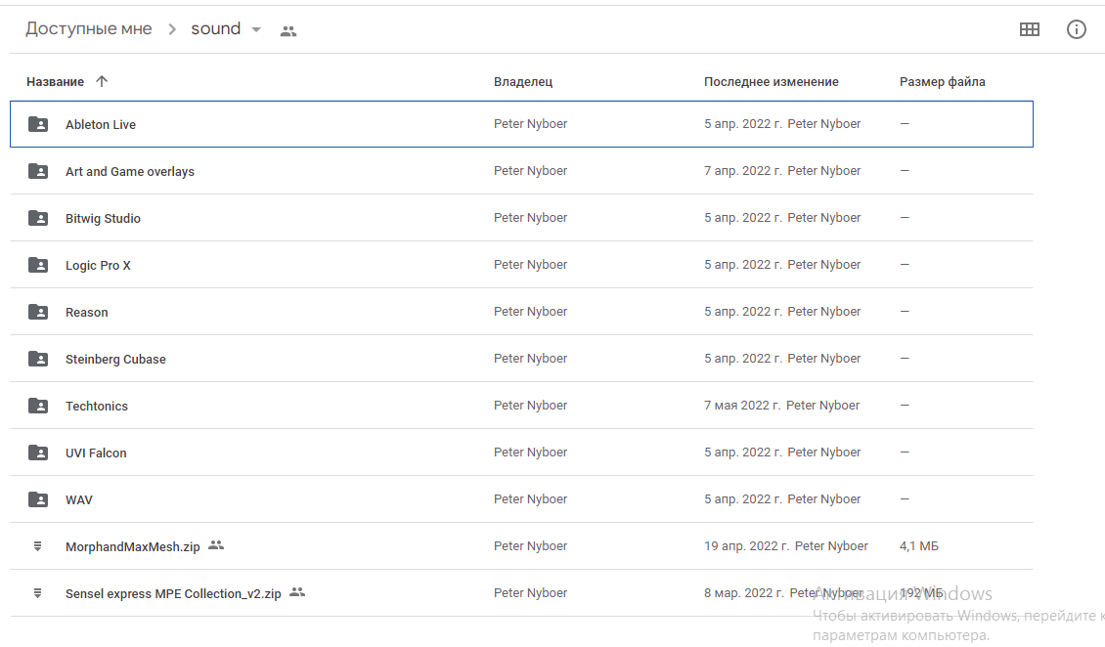Click Peter Nyboer owner in the Bitwig Studio row
Viewport: 1105px width, 647px height.
point(530,218)
